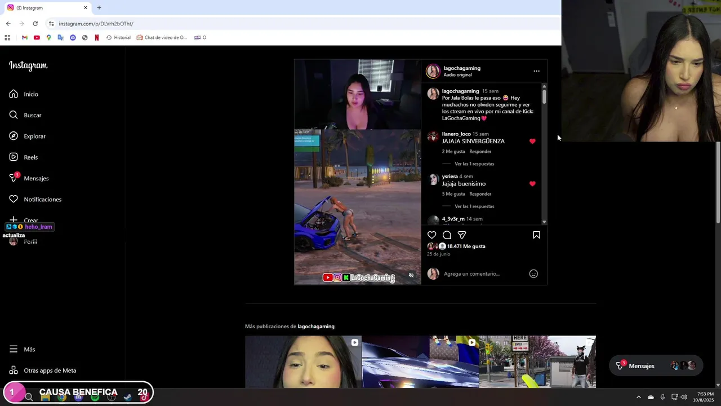This screenshot has width=721, height=406.
Task: Select the (3) Instagram tab
Action: pos(47,8)
